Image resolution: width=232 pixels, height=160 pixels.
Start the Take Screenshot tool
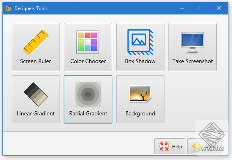193,47
